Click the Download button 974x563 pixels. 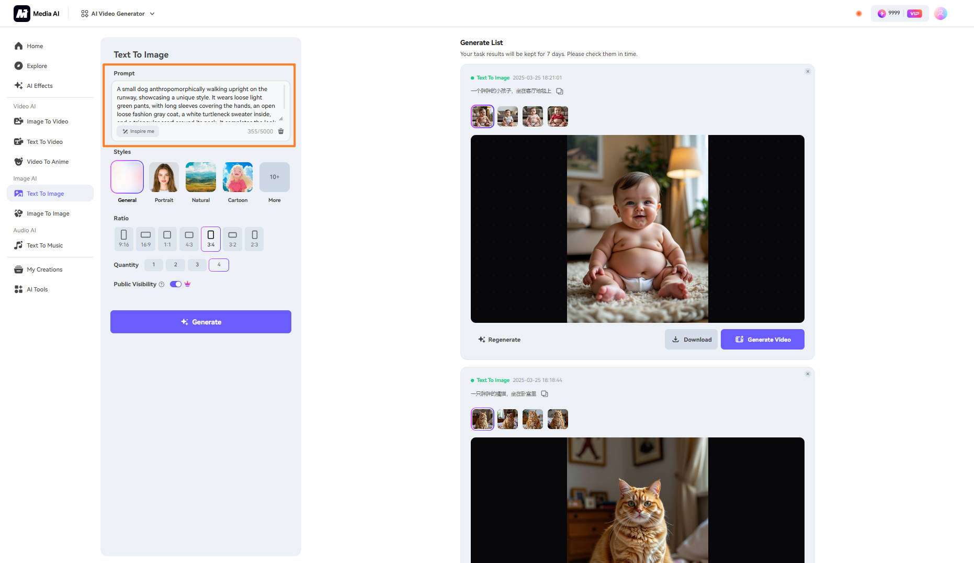pos(691,340)
